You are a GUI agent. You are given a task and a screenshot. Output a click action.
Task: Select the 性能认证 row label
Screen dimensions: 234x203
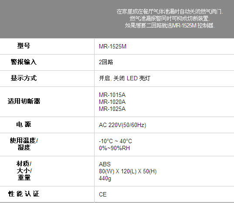(x=24, y=194)
